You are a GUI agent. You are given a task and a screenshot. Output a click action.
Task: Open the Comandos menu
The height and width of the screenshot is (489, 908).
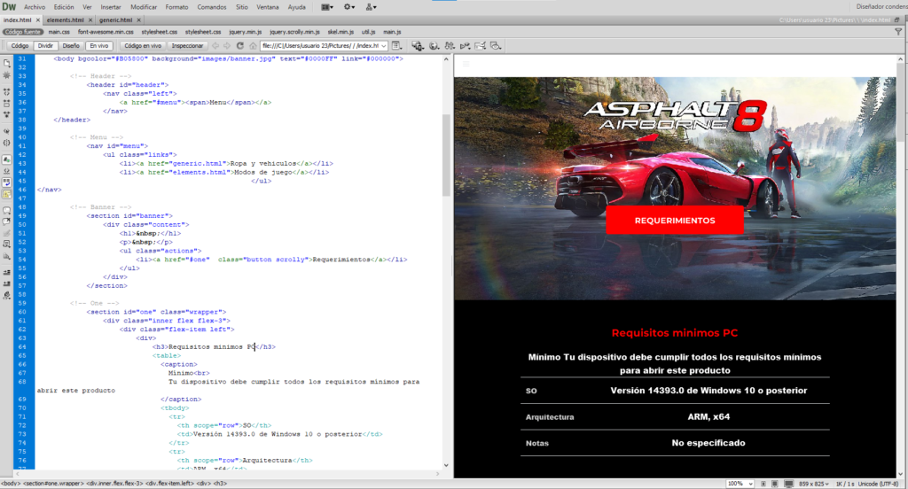coord(211,7)
